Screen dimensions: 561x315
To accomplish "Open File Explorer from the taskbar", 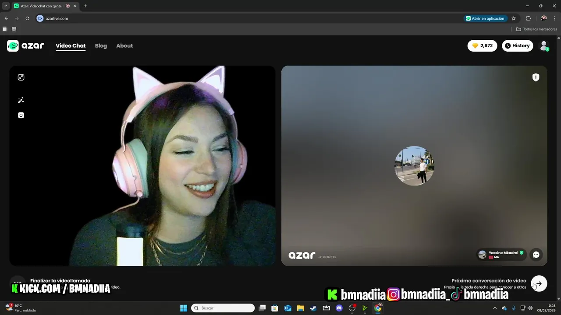I will (301, 308).
